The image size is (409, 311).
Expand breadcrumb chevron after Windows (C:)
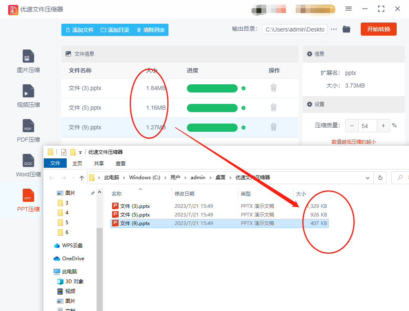(x=165, y=178)
